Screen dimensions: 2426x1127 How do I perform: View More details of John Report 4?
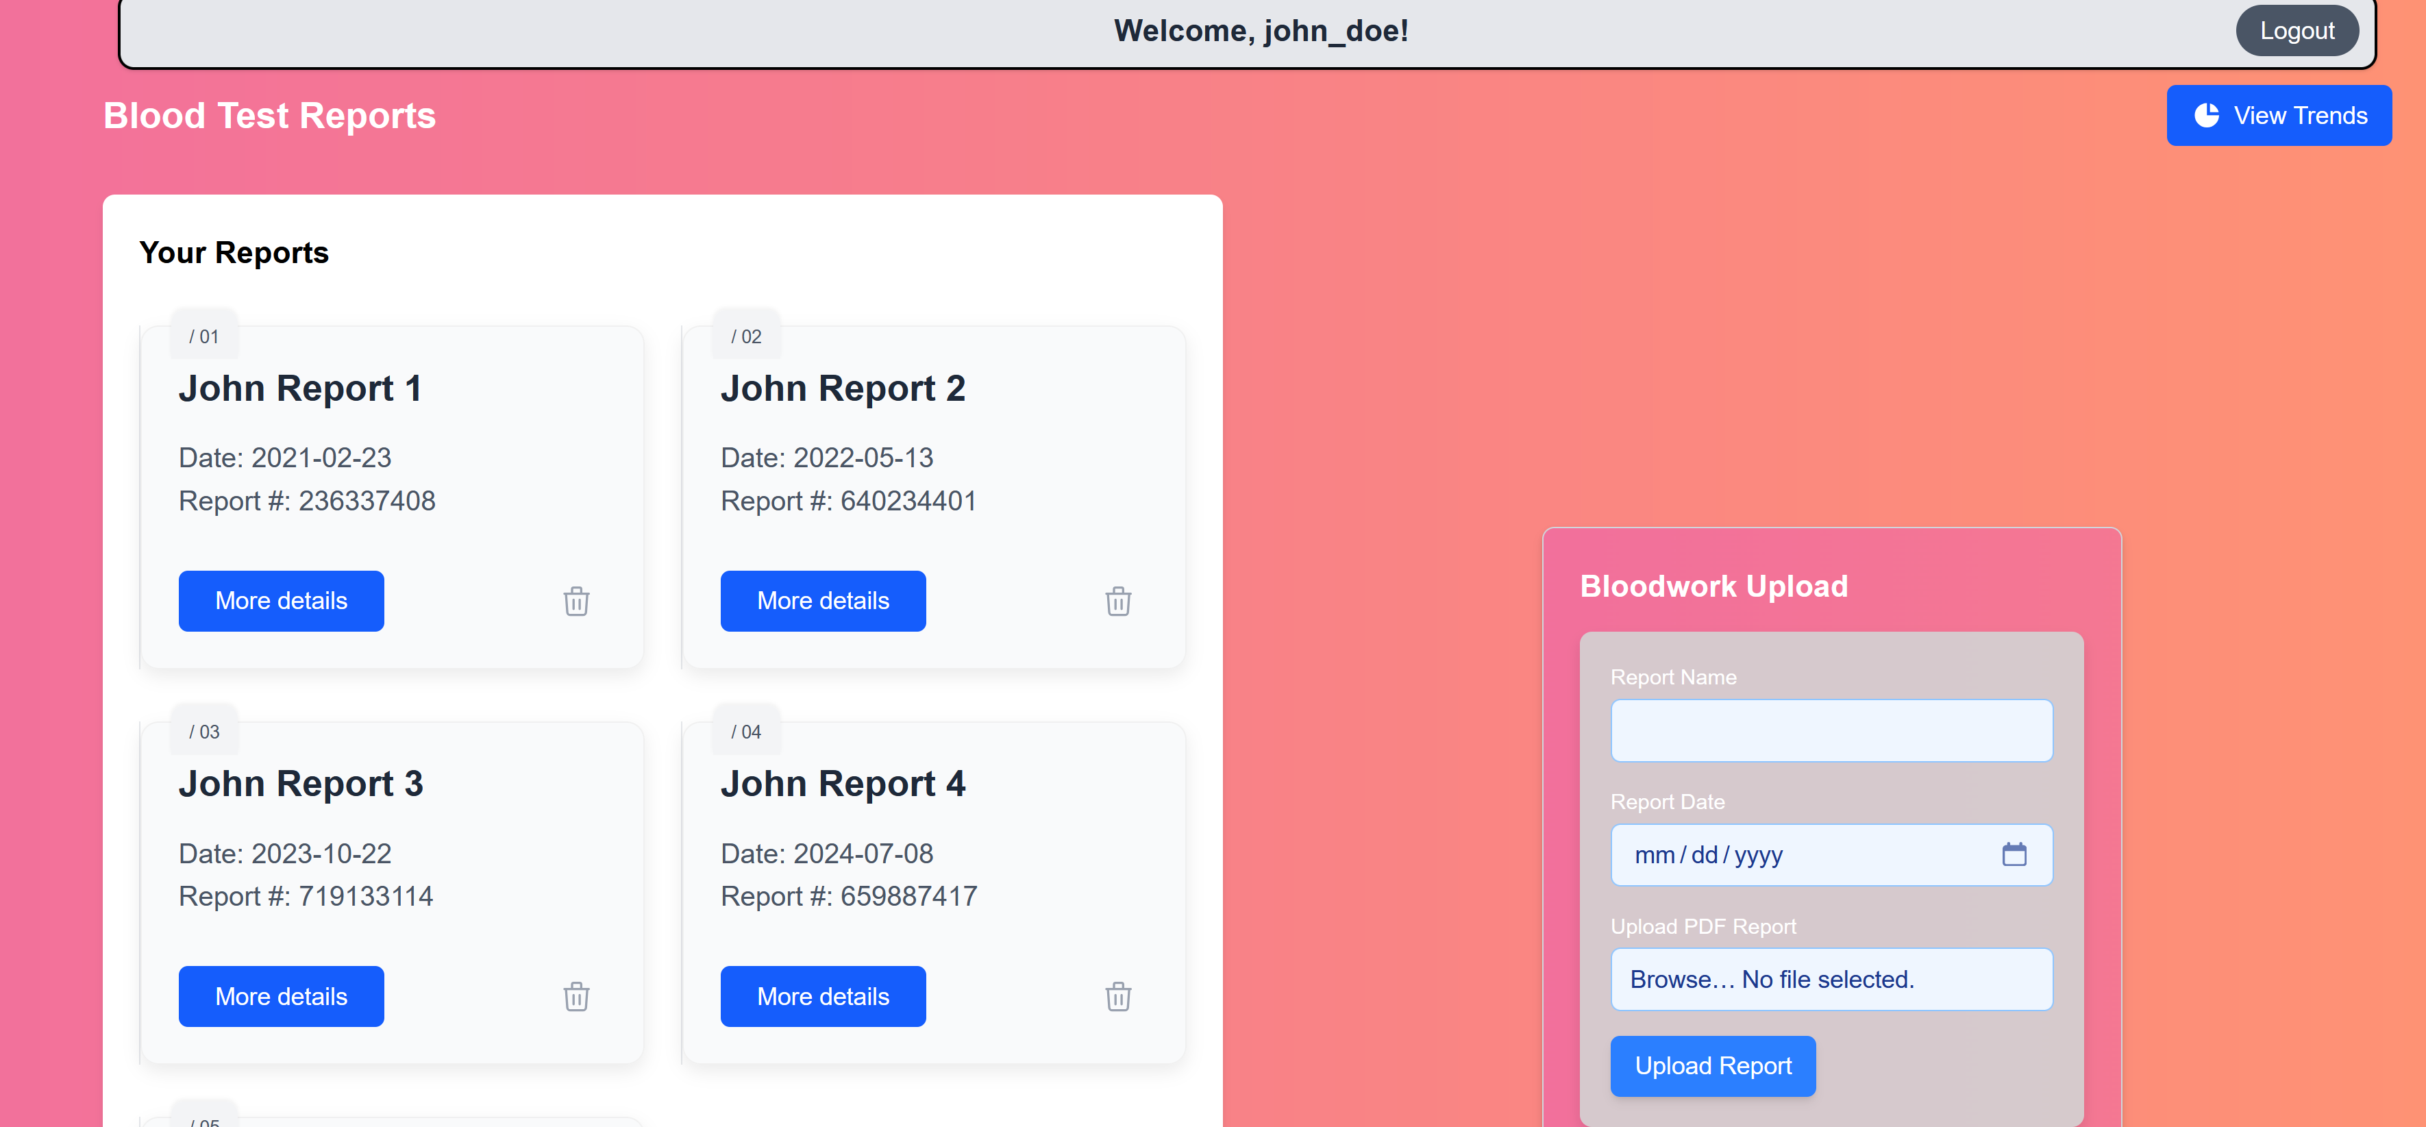822,996
